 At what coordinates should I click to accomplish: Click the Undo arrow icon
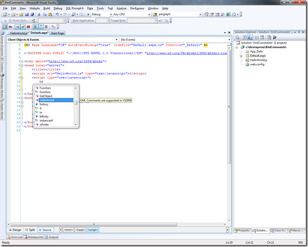point(57,14)
